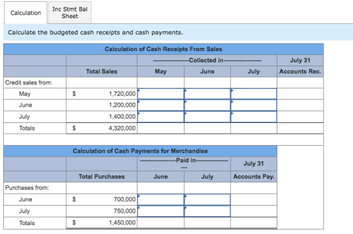The height and width of the screenshot is (234, 353).
Task: Click the instruction text about budgeted cash receipts
Action: point(95,32)
